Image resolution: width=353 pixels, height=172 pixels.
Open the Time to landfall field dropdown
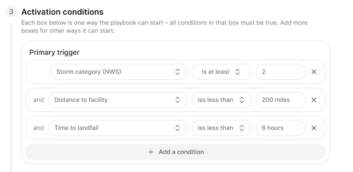click(118, 128)
